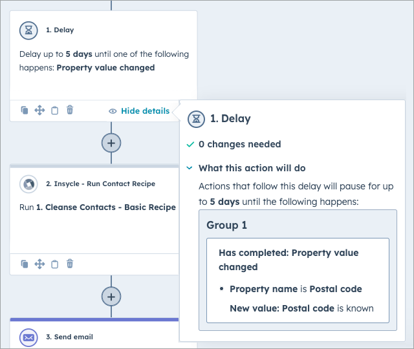Select the move icon on the Insycle card

pyautogui.click(x=39, y=264)
